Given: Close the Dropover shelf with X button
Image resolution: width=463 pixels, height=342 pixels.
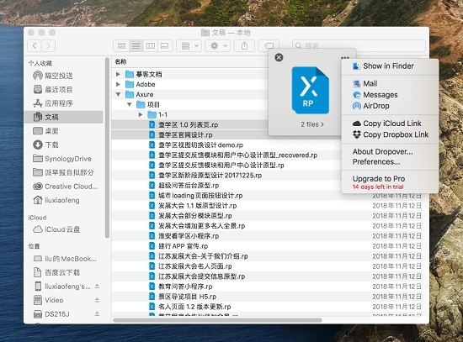Looking at the screenshot, I should 279,57.
